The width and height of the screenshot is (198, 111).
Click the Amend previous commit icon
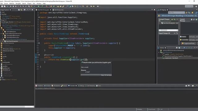pos(192,19)
